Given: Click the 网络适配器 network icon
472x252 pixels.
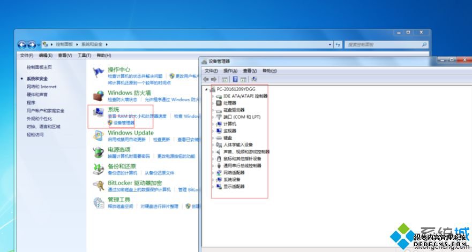Looking at the screenshot, I should click(x=219, y=173).
